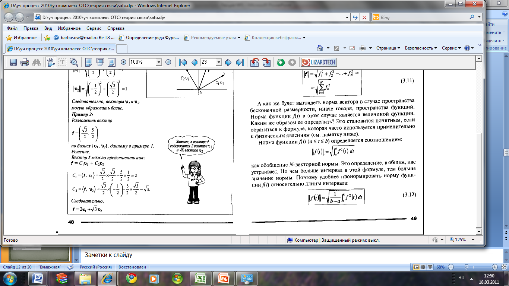Click the green back navigation arrow
Image resolution: width=509 pixels, height=286 pixels.
[x=281, y=62]
